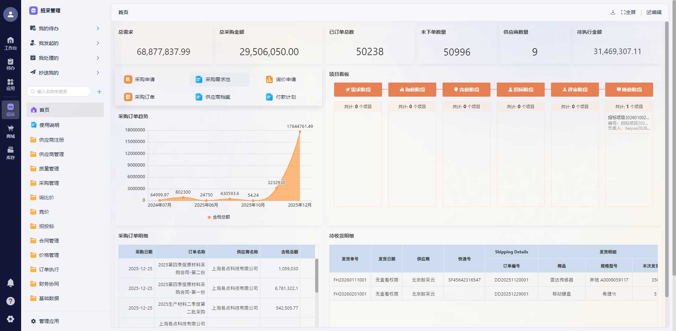This screenshot has height=331, width=676.
Task: Open settings gear in left rail
Action: 11,319
